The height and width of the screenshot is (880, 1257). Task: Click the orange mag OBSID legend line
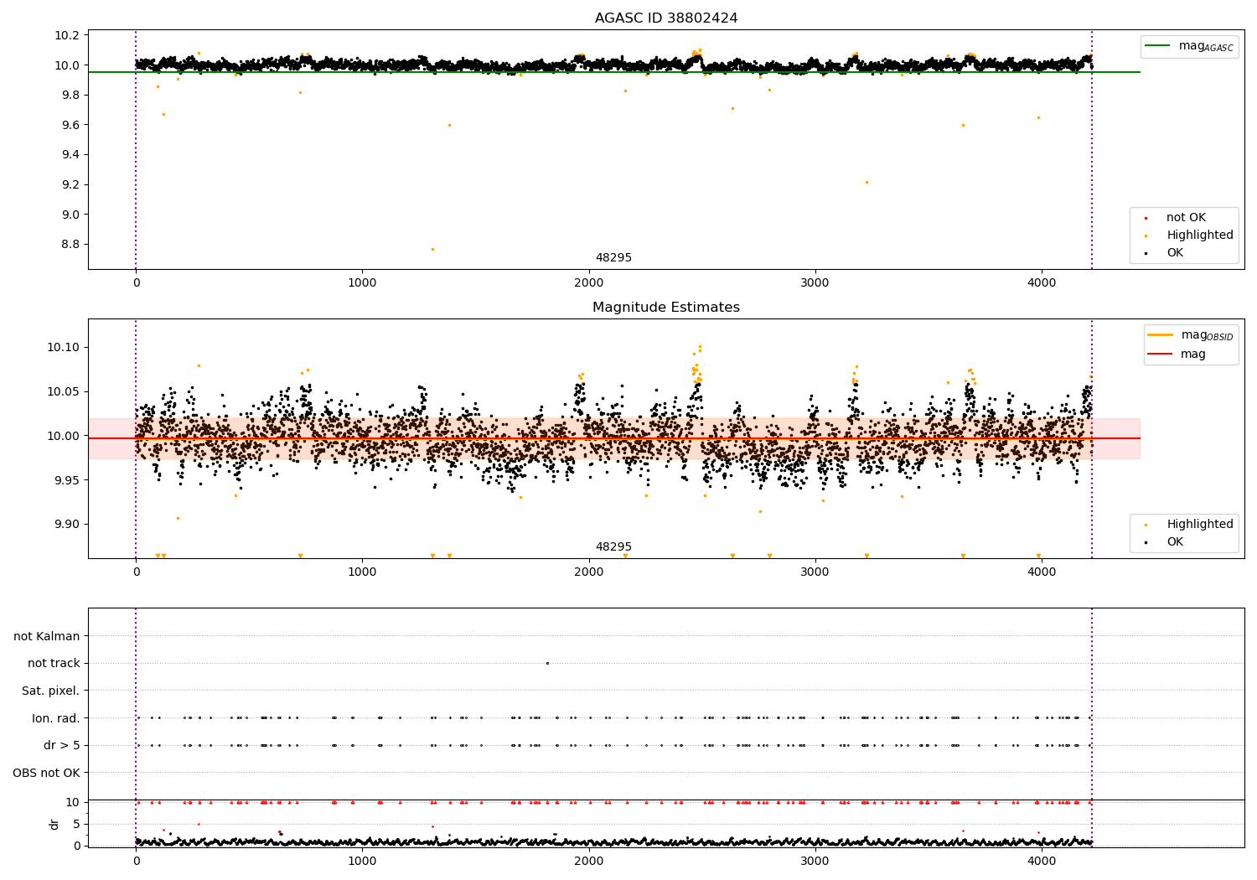click(1161, 335)
